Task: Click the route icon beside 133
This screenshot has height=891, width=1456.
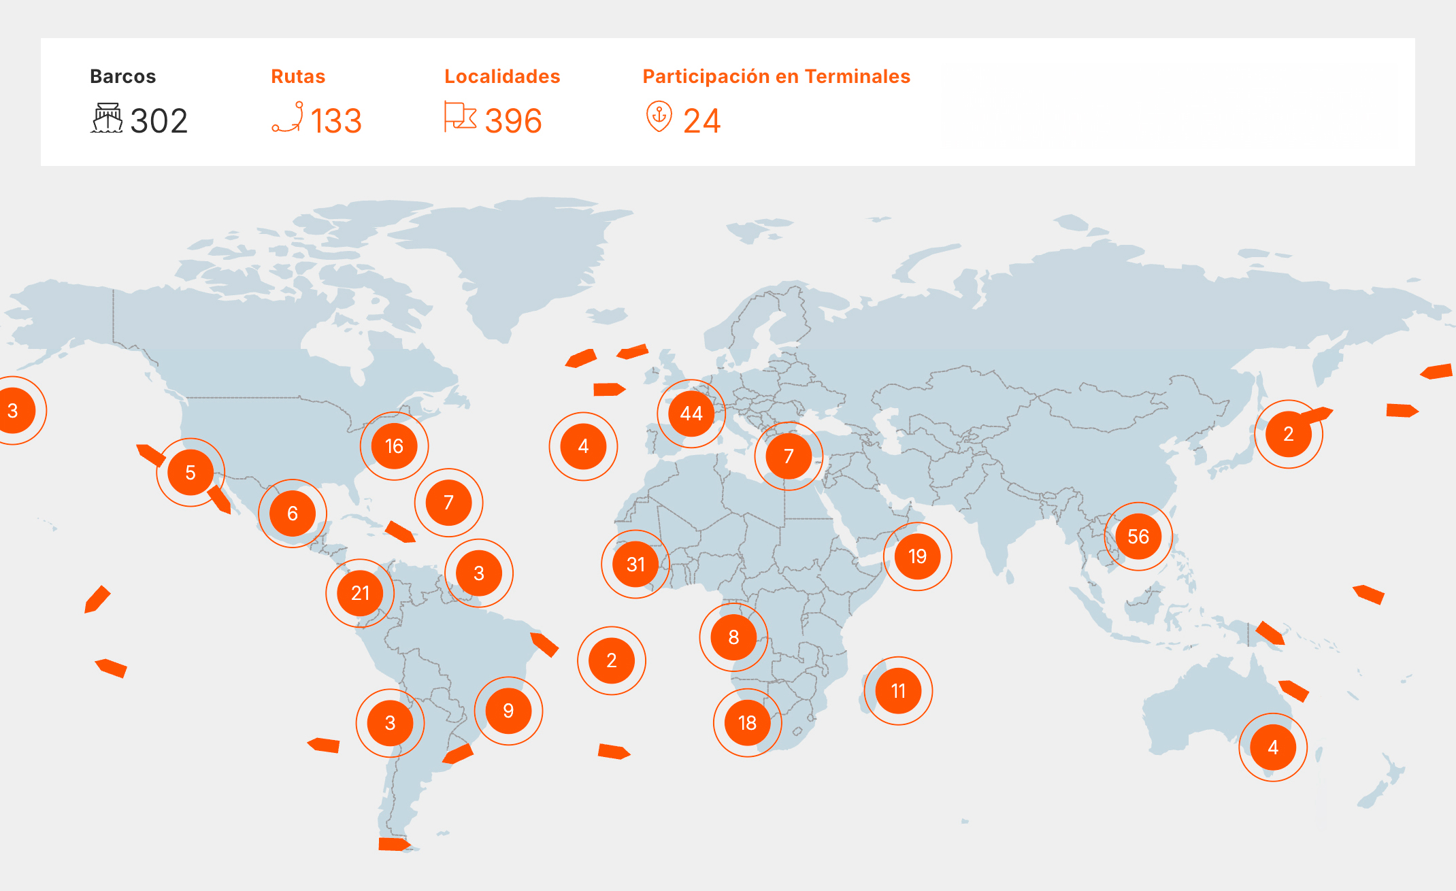Action: 287,117
